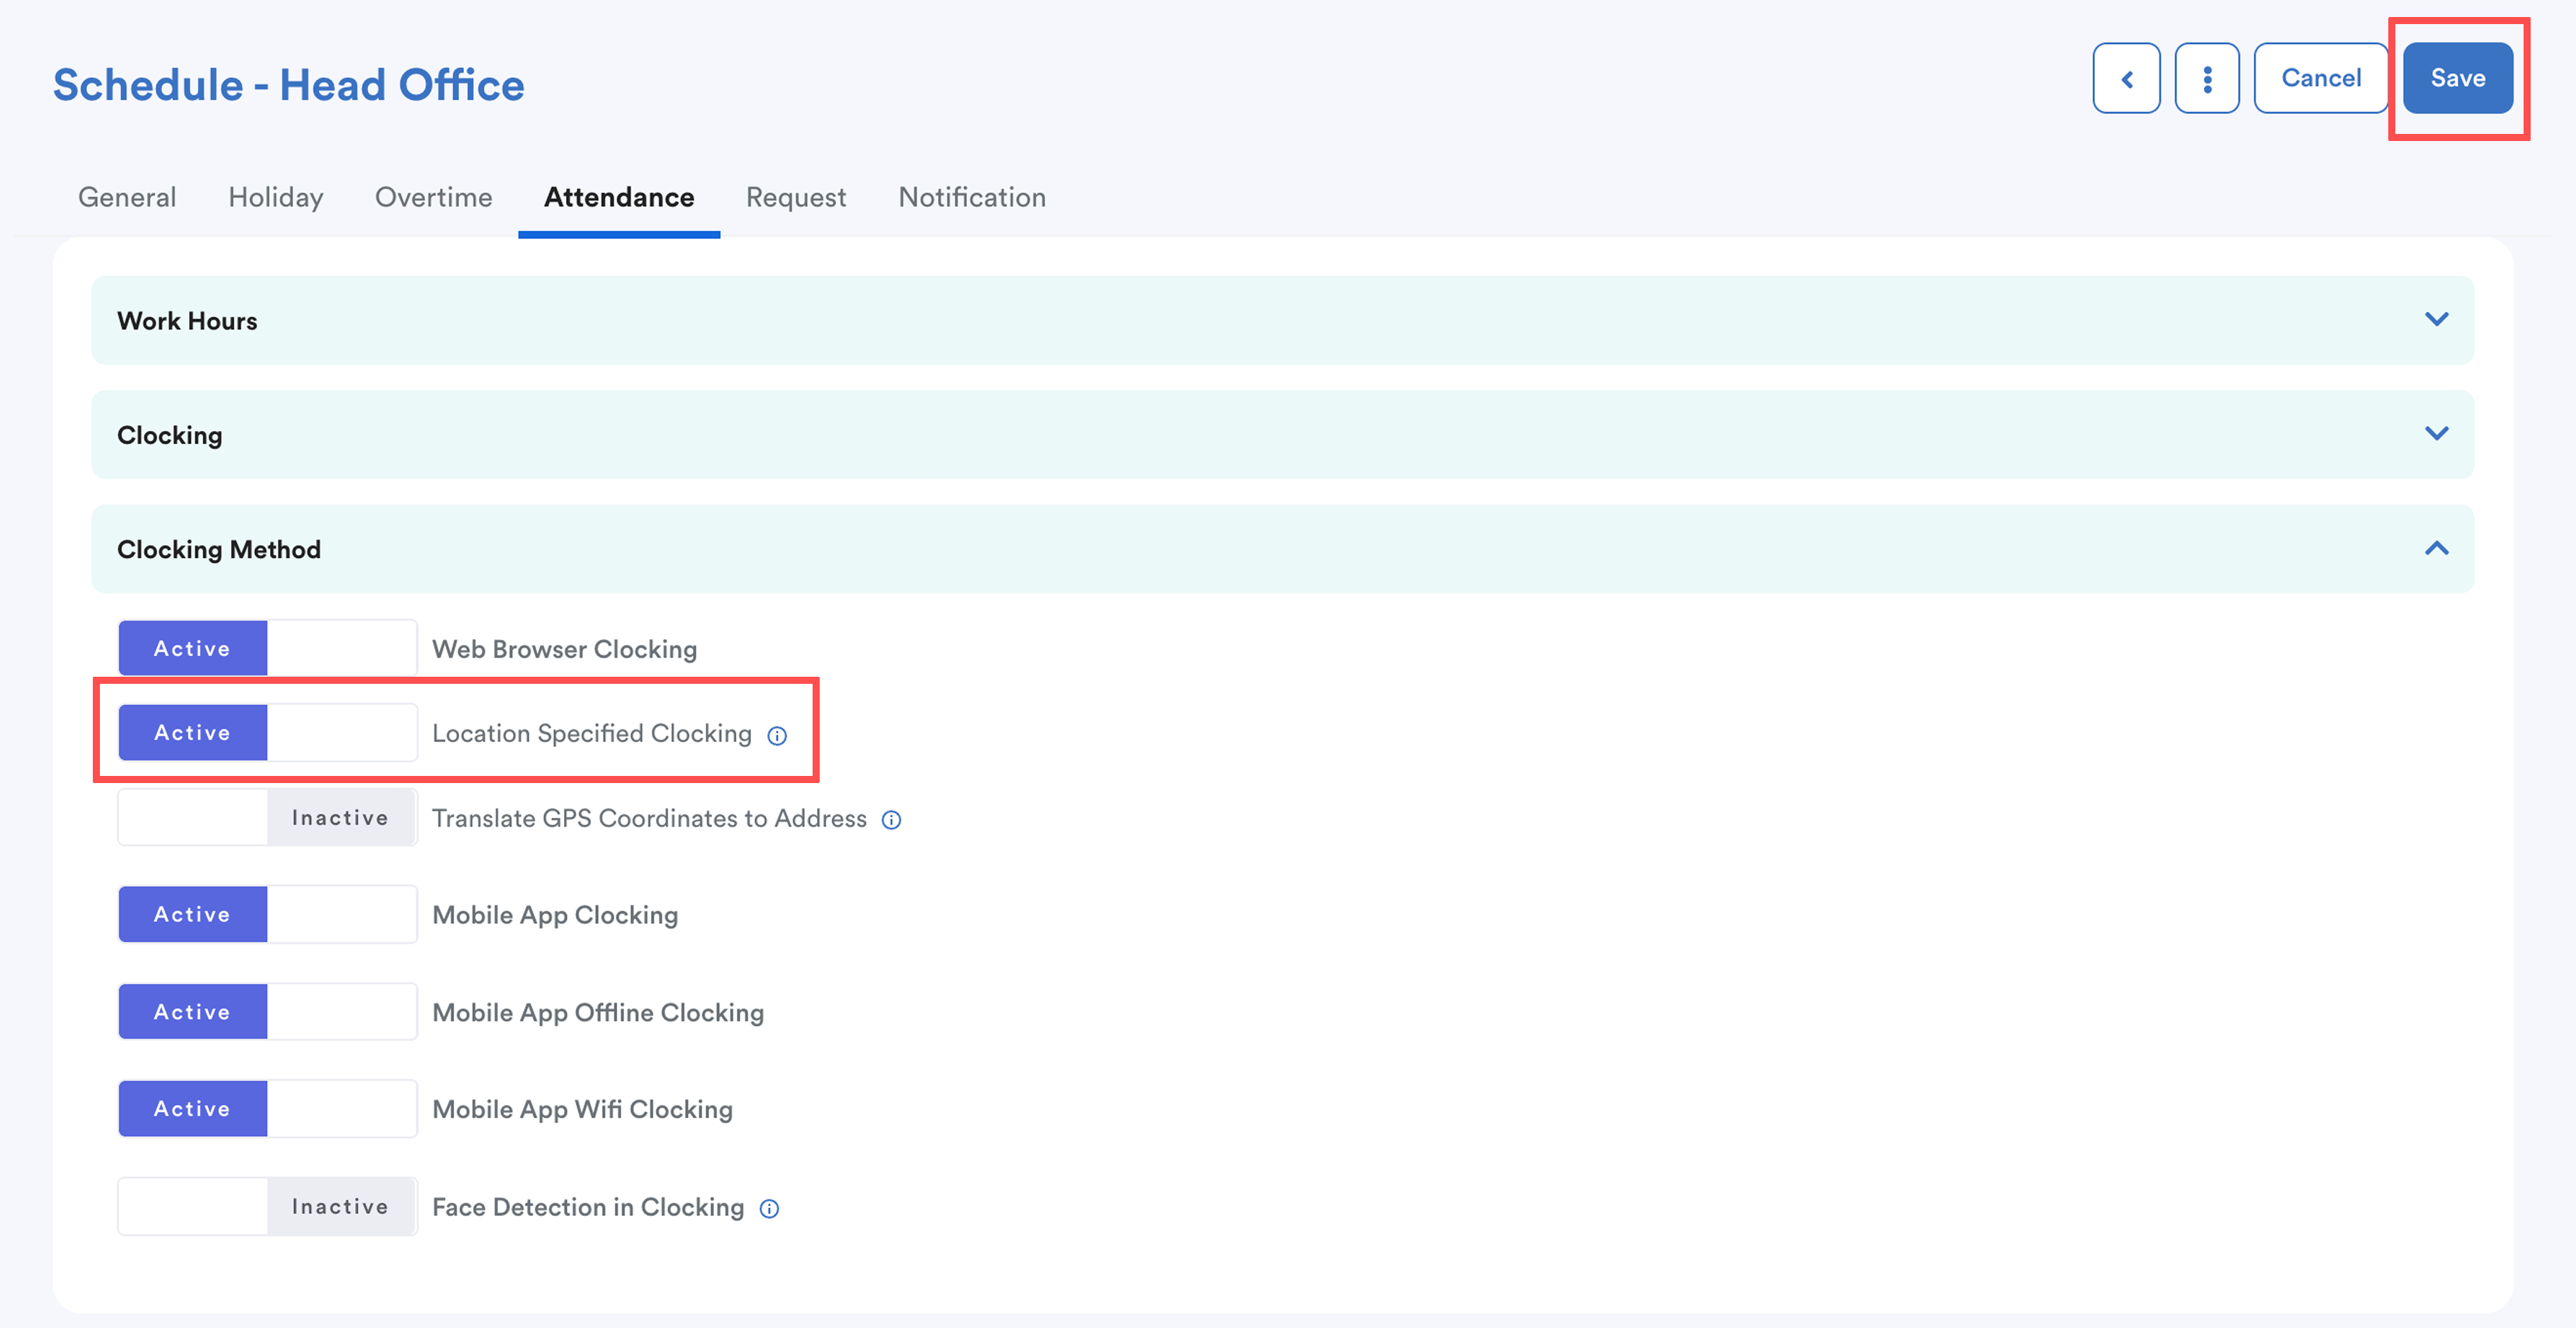
Task: Switch to the Overtime tab
Action: pos(433,197)
